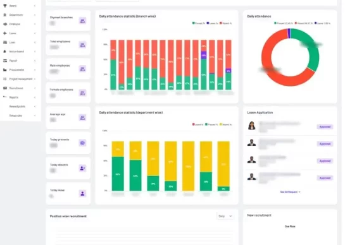Toggle Leave % legend in branch wise chart
Viewport: 345px width, 245px height.
[212, 23]
